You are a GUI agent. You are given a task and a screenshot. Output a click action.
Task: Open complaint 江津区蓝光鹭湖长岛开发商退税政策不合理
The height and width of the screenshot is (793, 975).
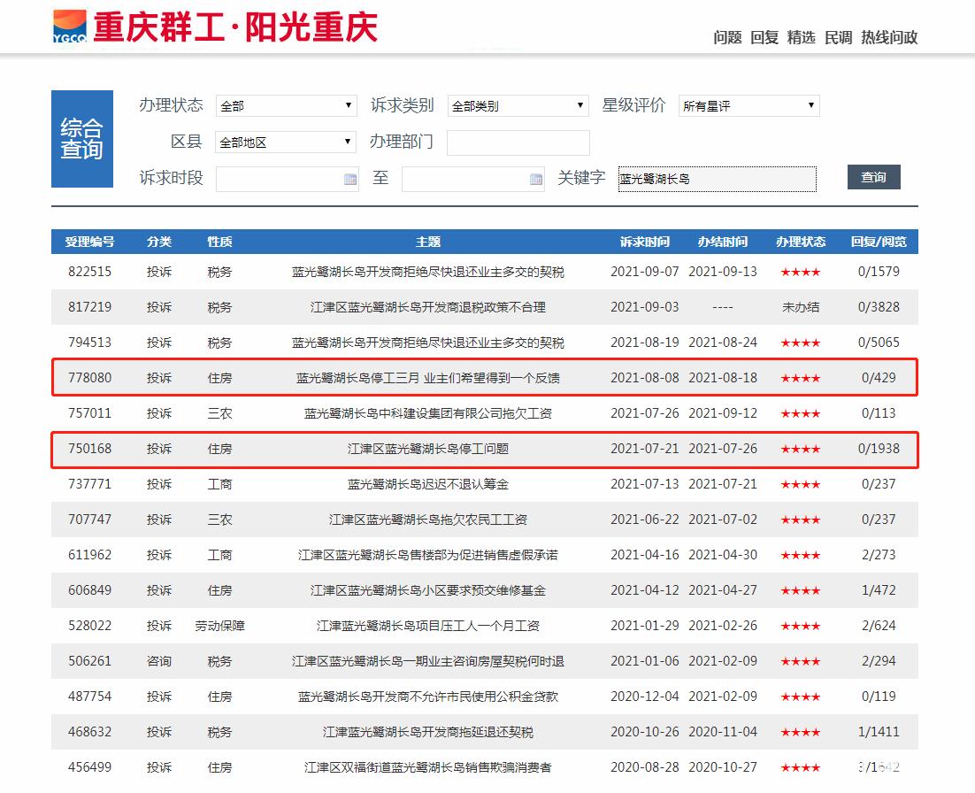(x=428, y=306)
